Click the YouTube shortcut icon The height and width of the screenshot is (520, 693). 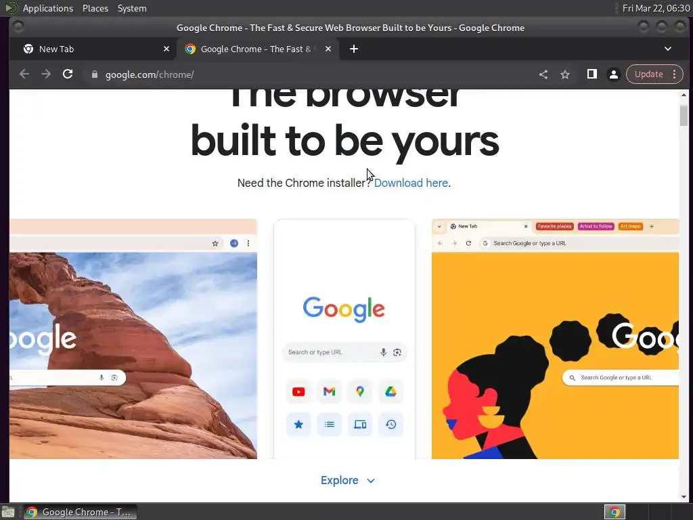298,392
